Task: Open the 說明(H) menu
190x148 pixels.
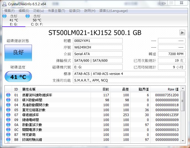Action: (90, 11)
